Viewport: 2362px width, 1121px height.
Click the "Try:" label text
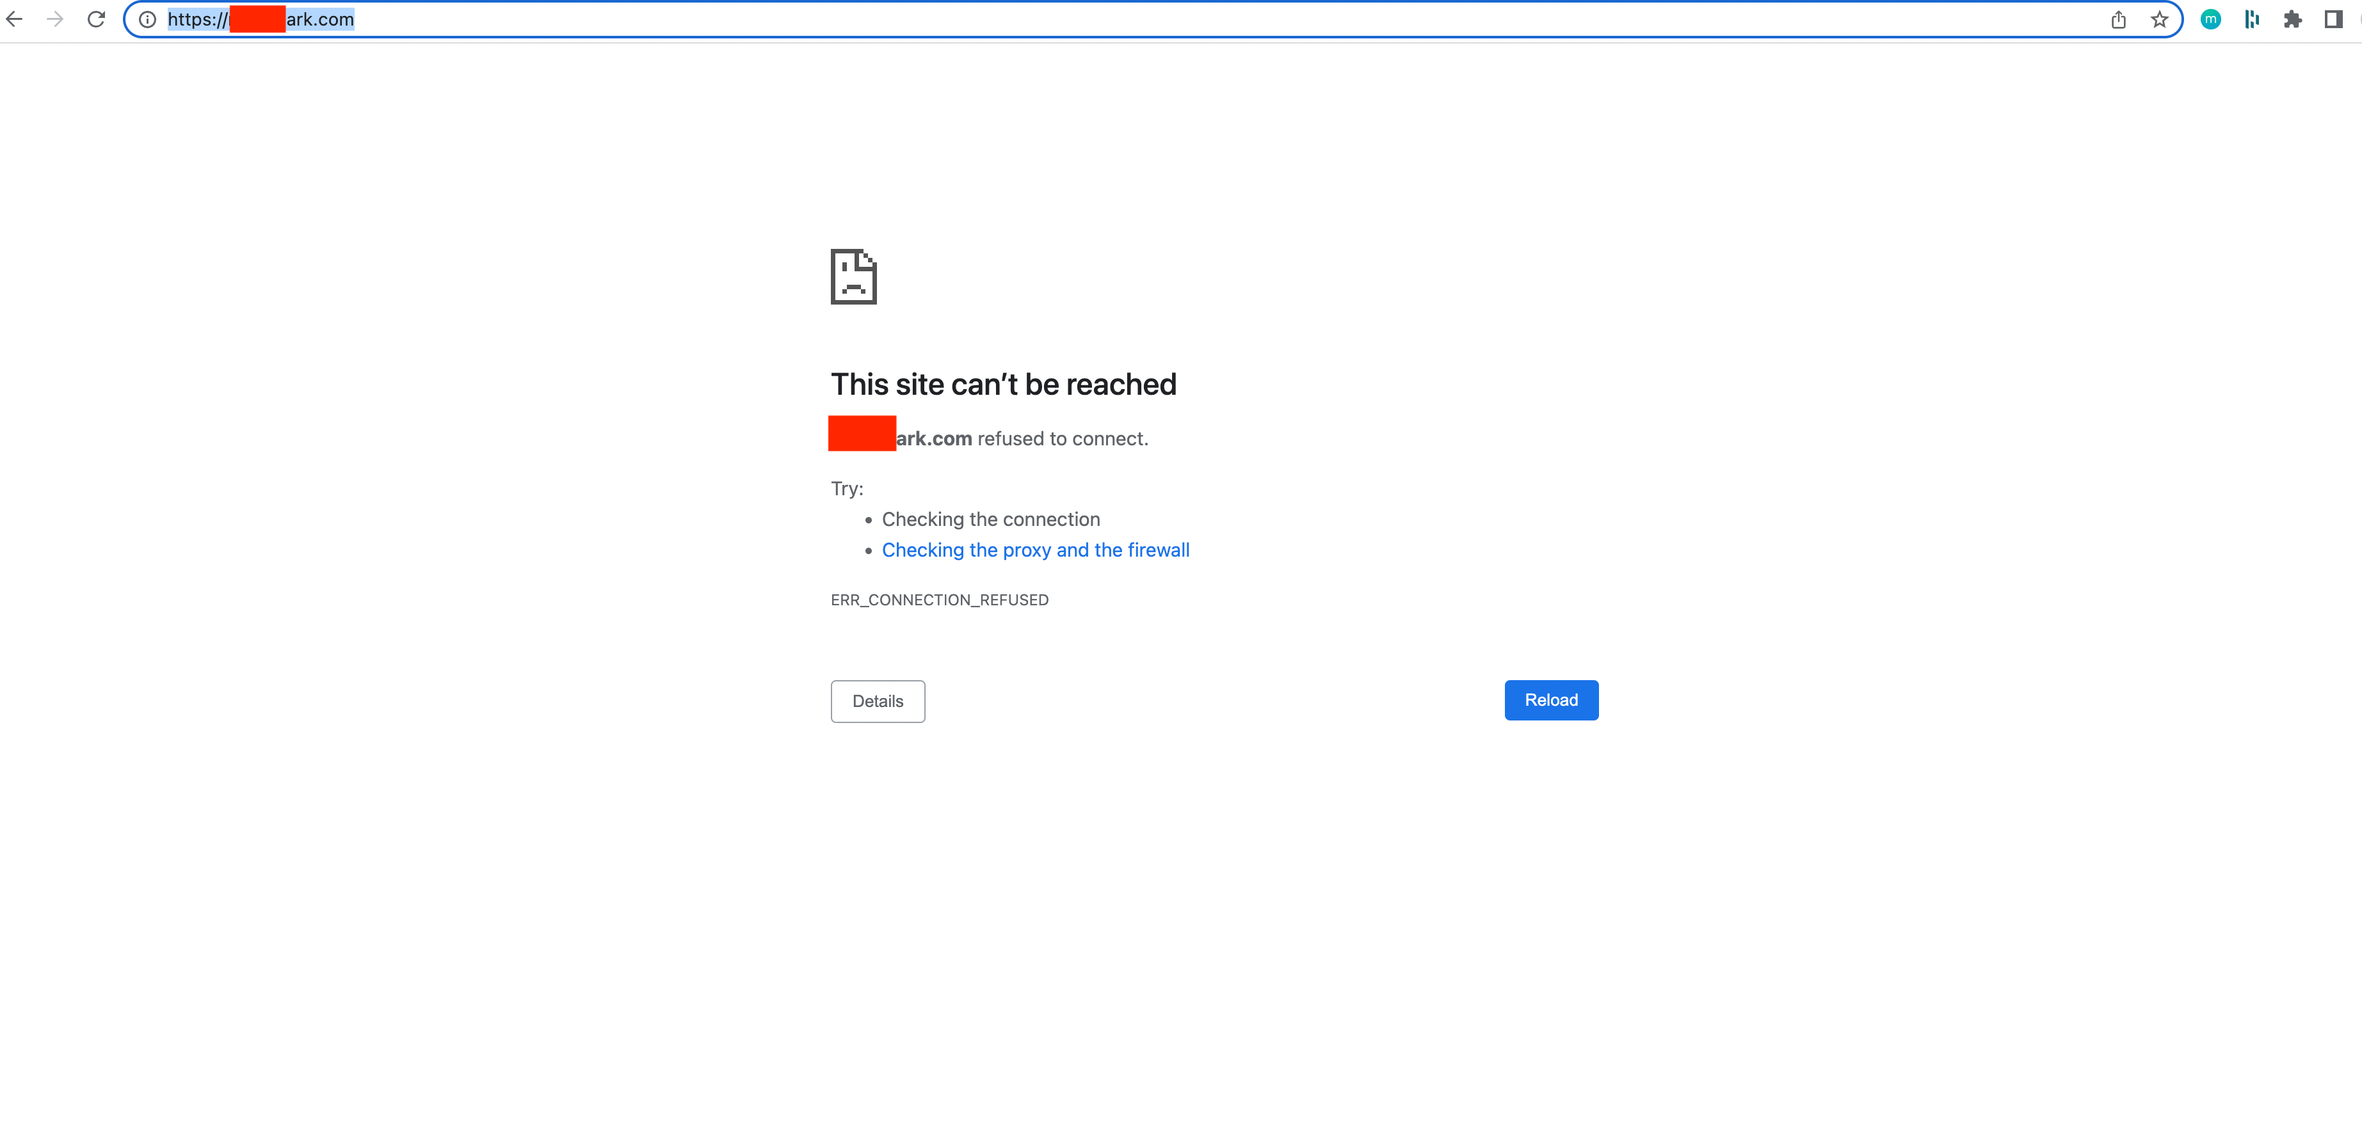pyautogui.click(x=846, y=489)
